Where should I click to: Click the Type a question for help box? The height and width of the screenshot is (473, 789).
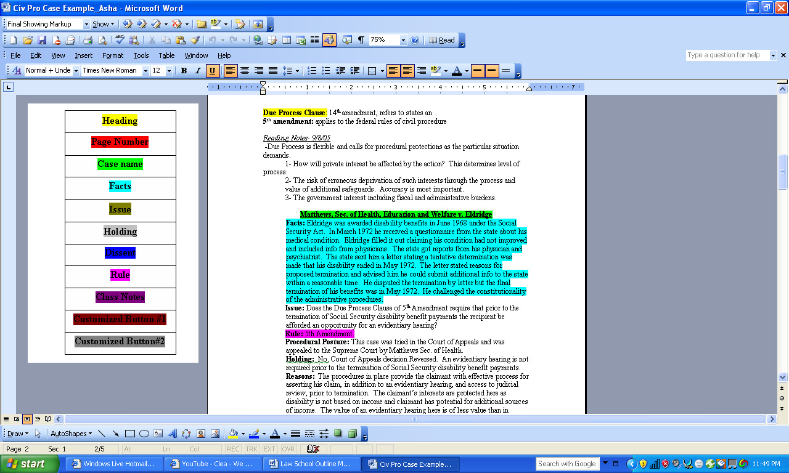click(x=727, y=55)
